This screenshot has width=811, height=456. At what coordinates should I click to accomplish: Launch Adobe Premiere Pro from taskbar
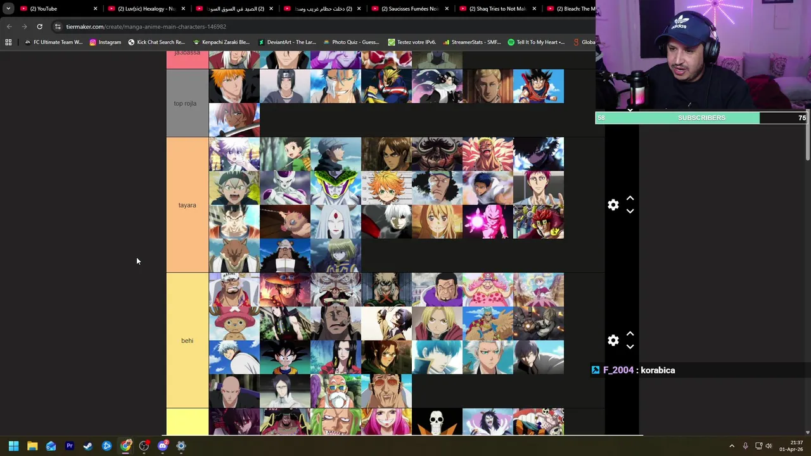pyautogui.click(x=70, y=446)
